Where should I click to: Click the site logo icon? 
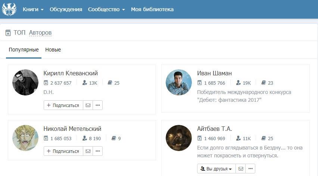9,9
